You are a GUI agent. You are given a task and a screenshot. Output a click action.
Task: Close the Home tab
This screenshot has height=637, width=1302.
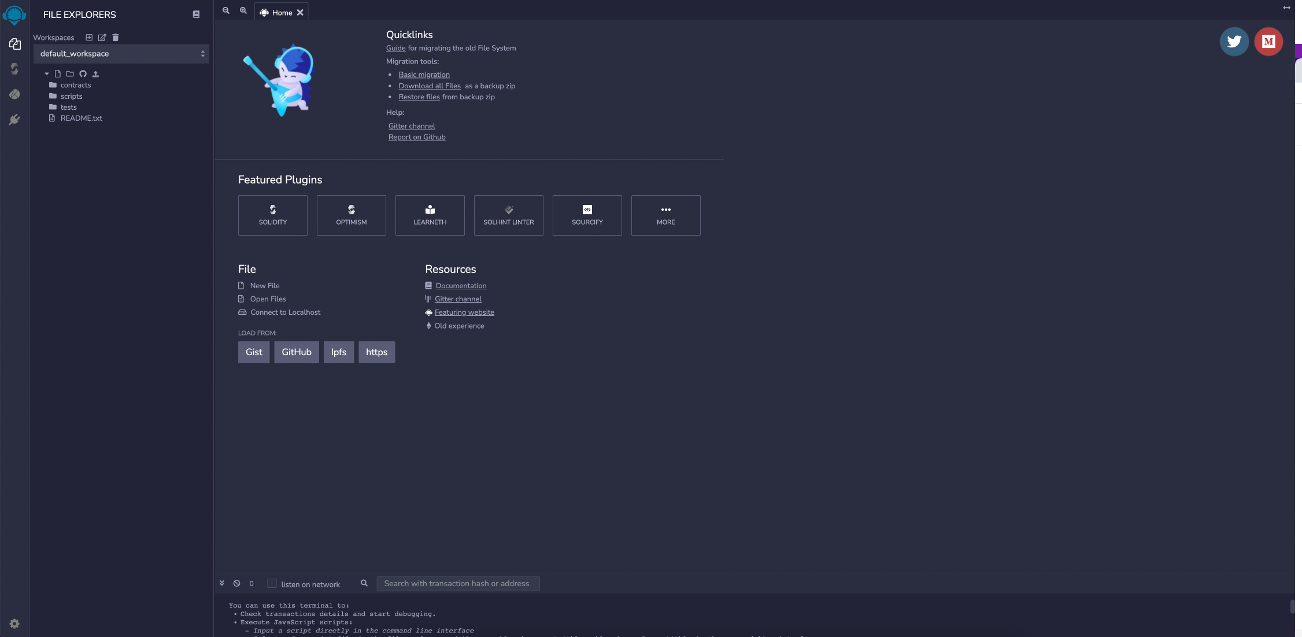(x=300, y=13)
